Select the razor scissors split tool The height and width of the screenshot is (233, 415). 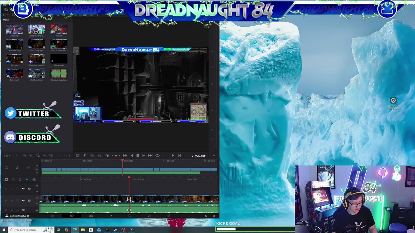(x=20, y=179)
